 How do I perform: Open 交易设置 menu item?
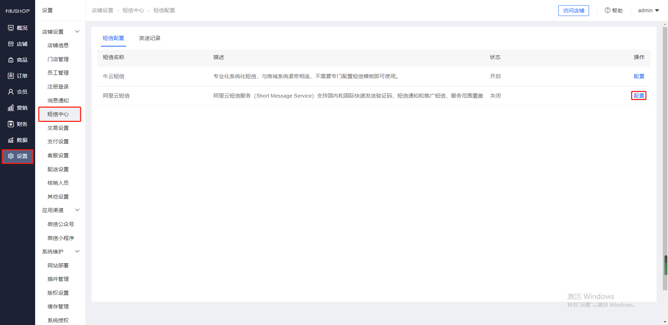point(58,128)
